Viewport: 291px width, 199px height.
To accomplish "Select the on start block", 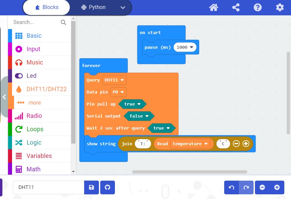I will pyautogui.click(x=150, y=33).
